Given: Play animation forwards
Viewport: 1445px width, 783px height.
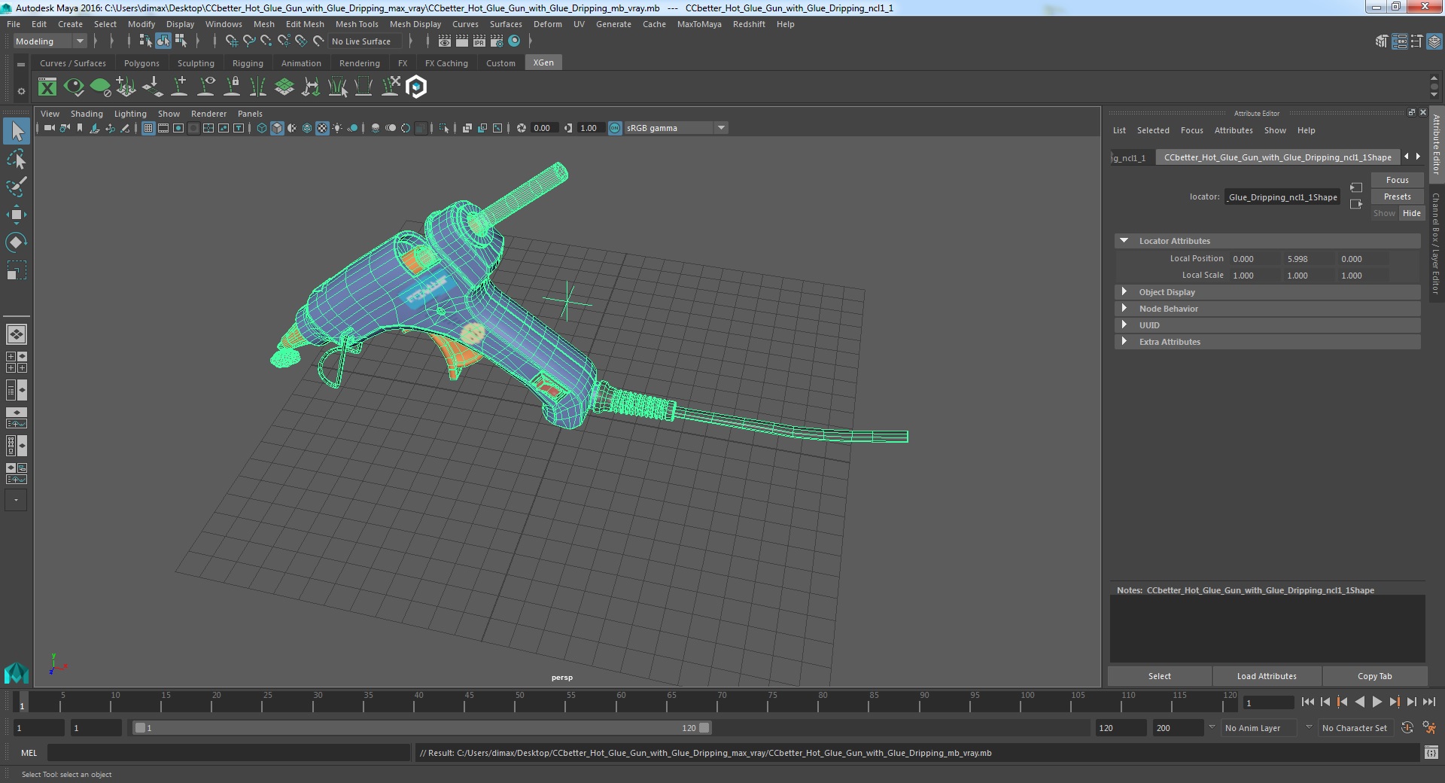Looking at the screenshot, I should pos(1377,702).
